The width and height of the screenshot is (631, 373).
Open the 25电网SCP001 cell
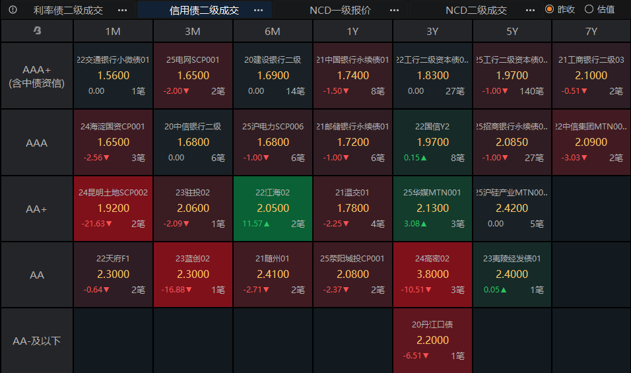coord(193,76)
